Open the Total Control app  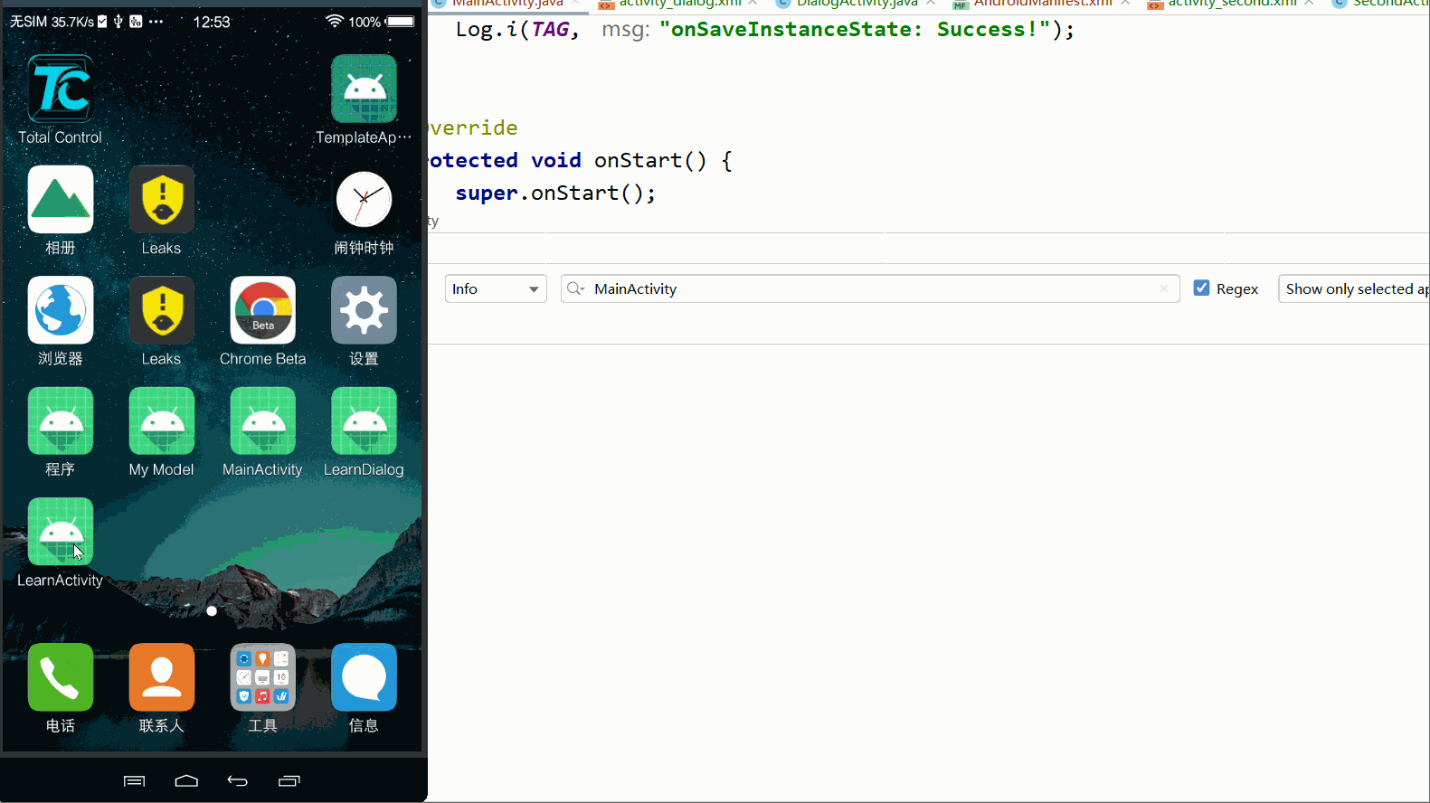pos(60,90)
